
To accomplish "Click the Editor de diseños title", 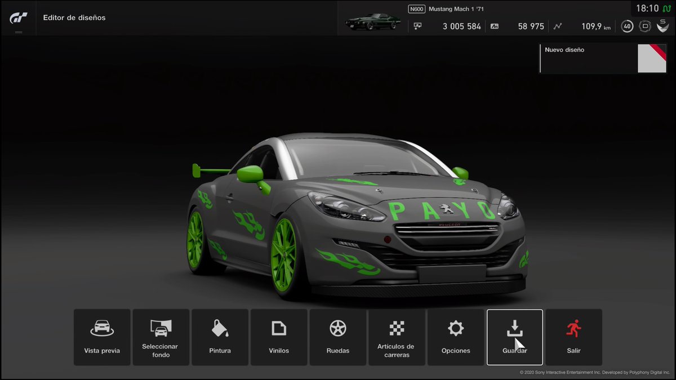I will click(74, 17).
